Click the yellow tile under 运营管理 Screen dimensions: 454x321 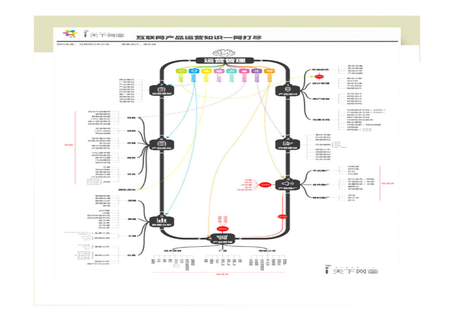(206, 70)
